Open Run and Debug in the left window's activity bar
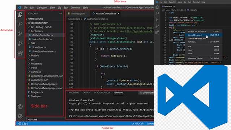The height and width of the screenshot is (130, 231). (20, 43)
